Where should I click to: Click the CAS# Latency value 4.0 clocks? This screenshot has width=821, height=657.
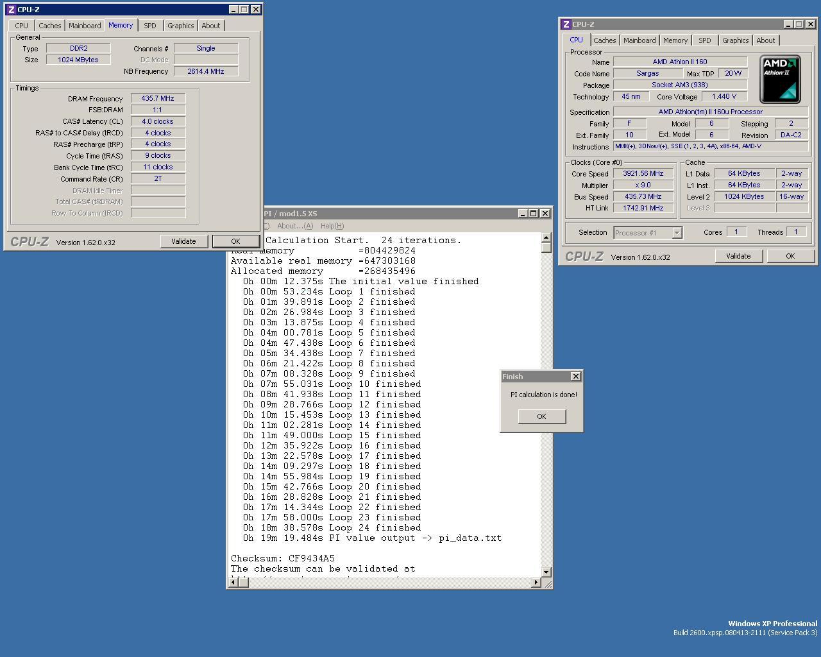[x=158, y=121]
